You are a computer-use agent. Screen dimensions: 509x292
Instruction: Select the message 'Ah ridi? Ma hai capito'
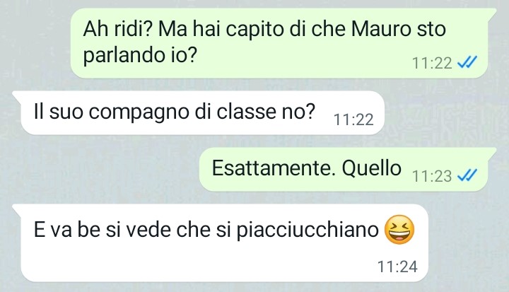pyautogui.click(x=279, y=43)
